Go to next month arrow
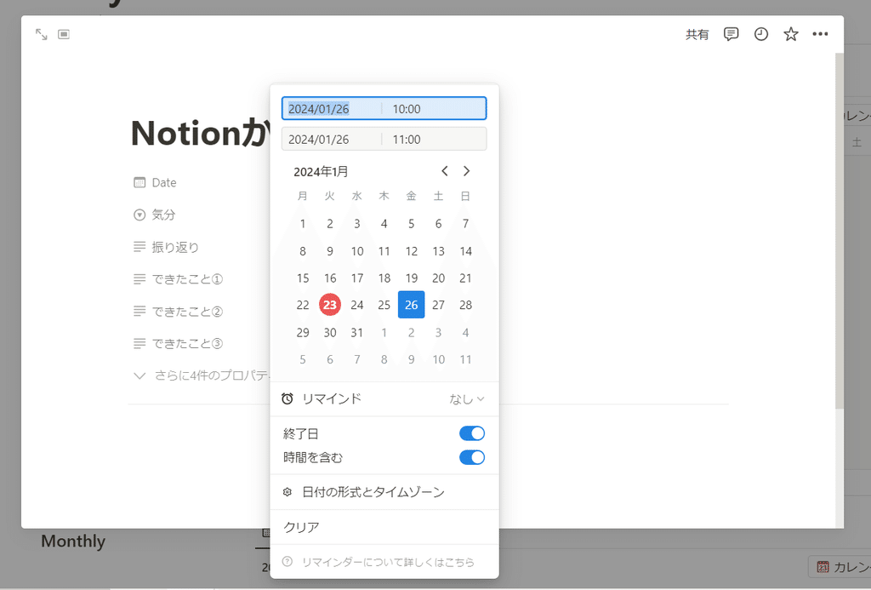871x590 pixels. tap(467, 171)
